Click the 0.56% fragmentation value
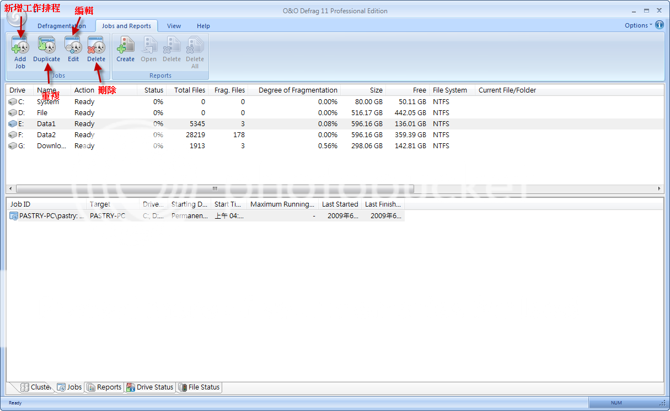Image resolution: width=670 pixels, height=411 pixels. 328,146
